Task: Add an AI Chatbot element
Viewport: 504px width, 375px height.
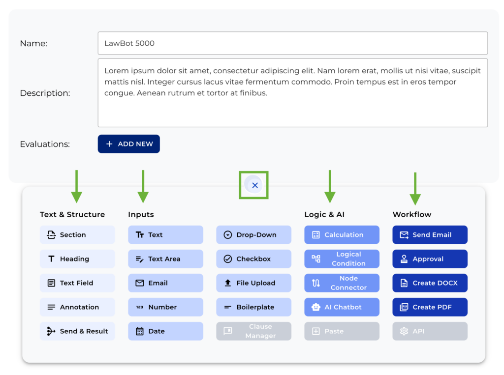Action: (x=342, y=307)
